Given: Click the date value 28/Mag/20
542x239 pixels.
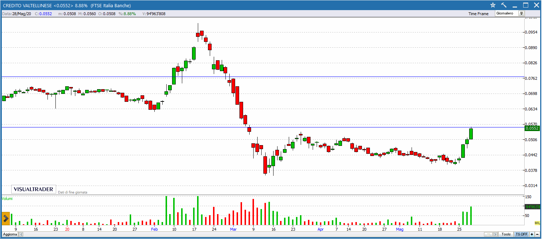Looking at the screenshot, I should tap(22, 14).
